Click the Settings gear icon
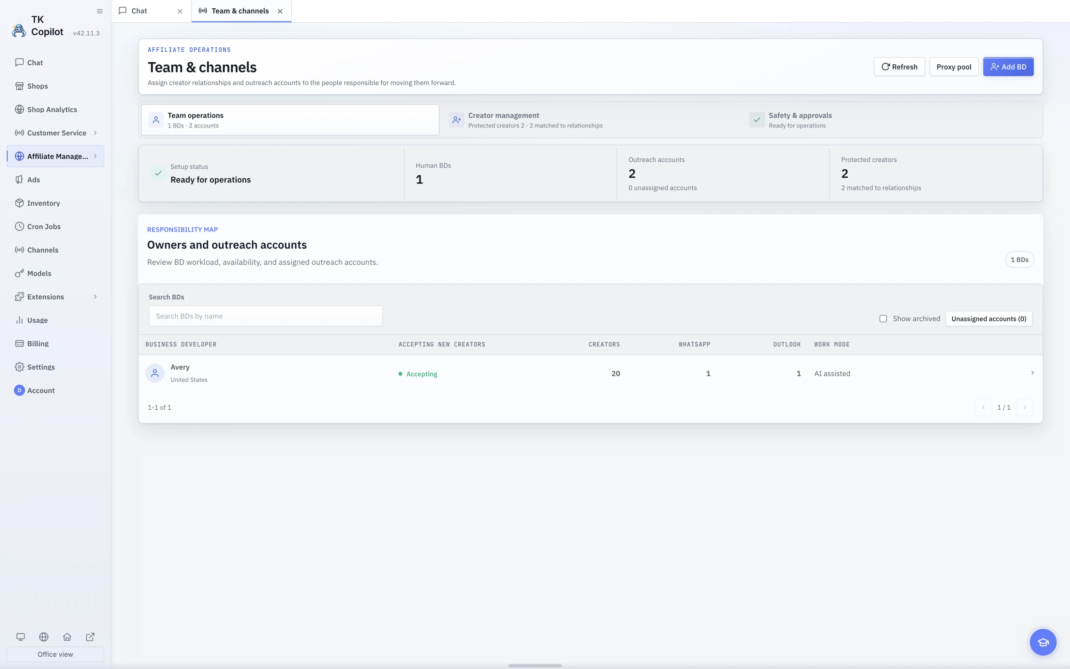The image size is (1070, 669). coord(19,367)
